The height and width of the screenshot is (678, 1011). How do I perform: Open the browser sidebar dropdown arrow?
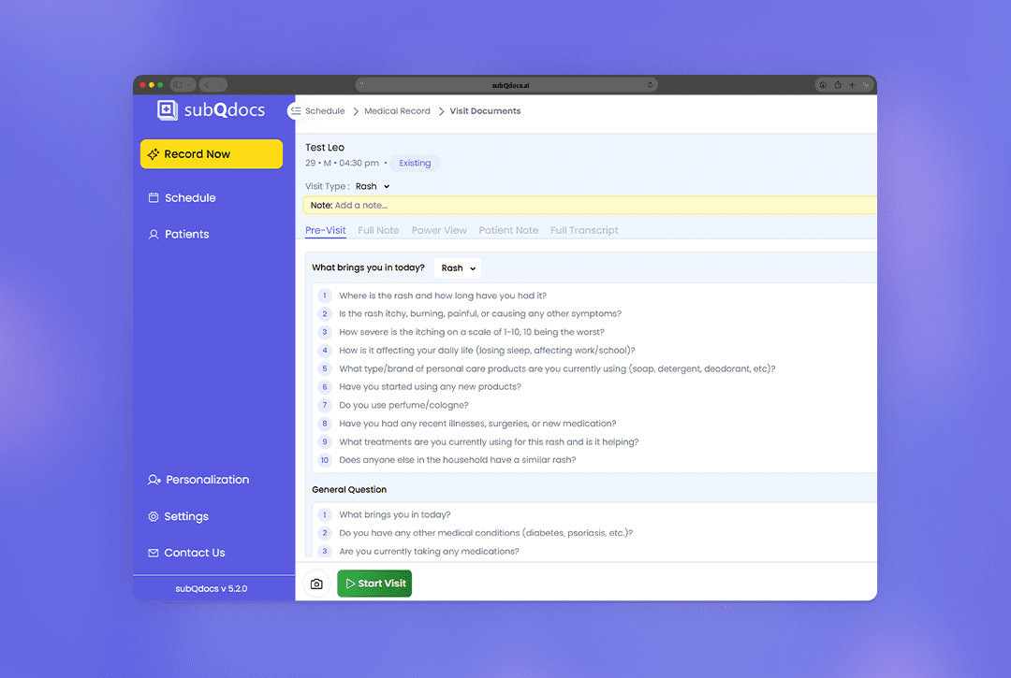point(191,85)
